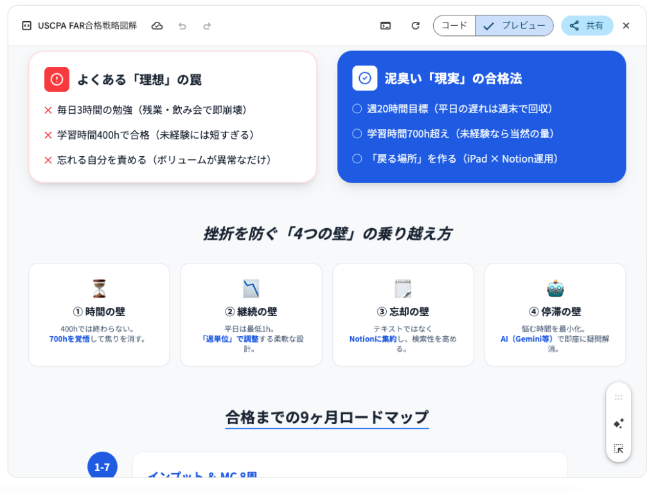The width and height of the screenshot is (658, 491).
Task: Click the ④ 停滞の壁 robot card
Action: [x=555, y=314]
